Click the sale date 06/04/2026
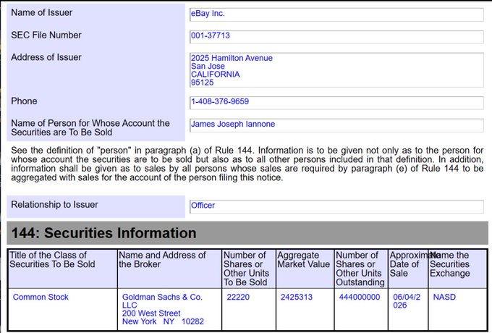Screen dimensions: 492x333 (x=407, y=301)
